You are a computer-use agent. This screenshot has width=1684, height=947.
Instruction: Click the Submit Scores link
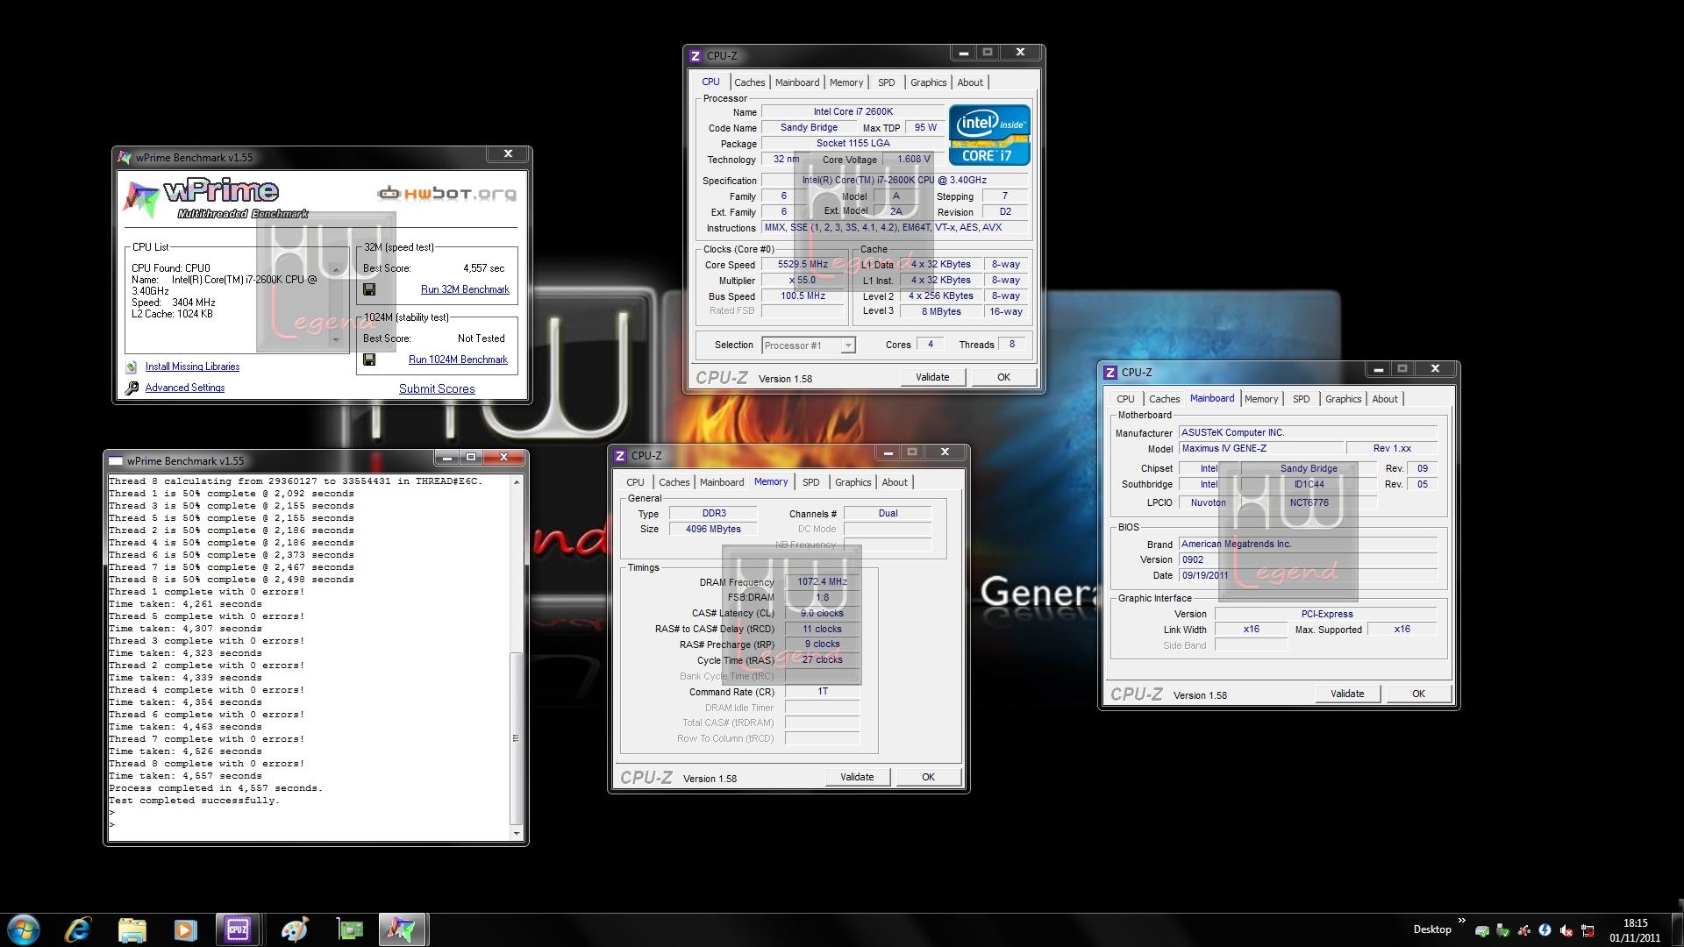[437, 388]
